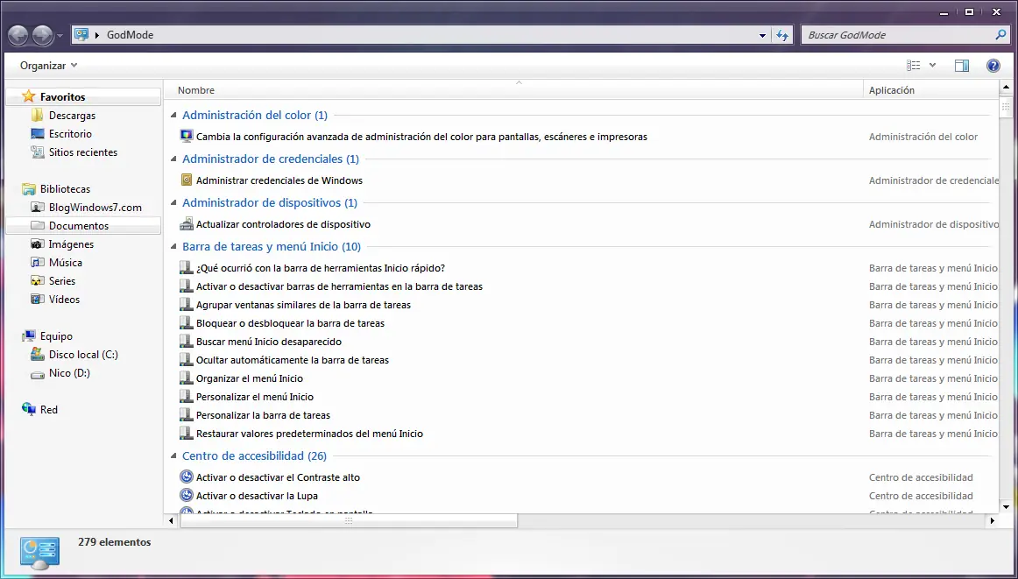The width and height of the screenshot is (1018, 579).
Task: Open BlogWindows7.com library
Action: coord(95,208)
